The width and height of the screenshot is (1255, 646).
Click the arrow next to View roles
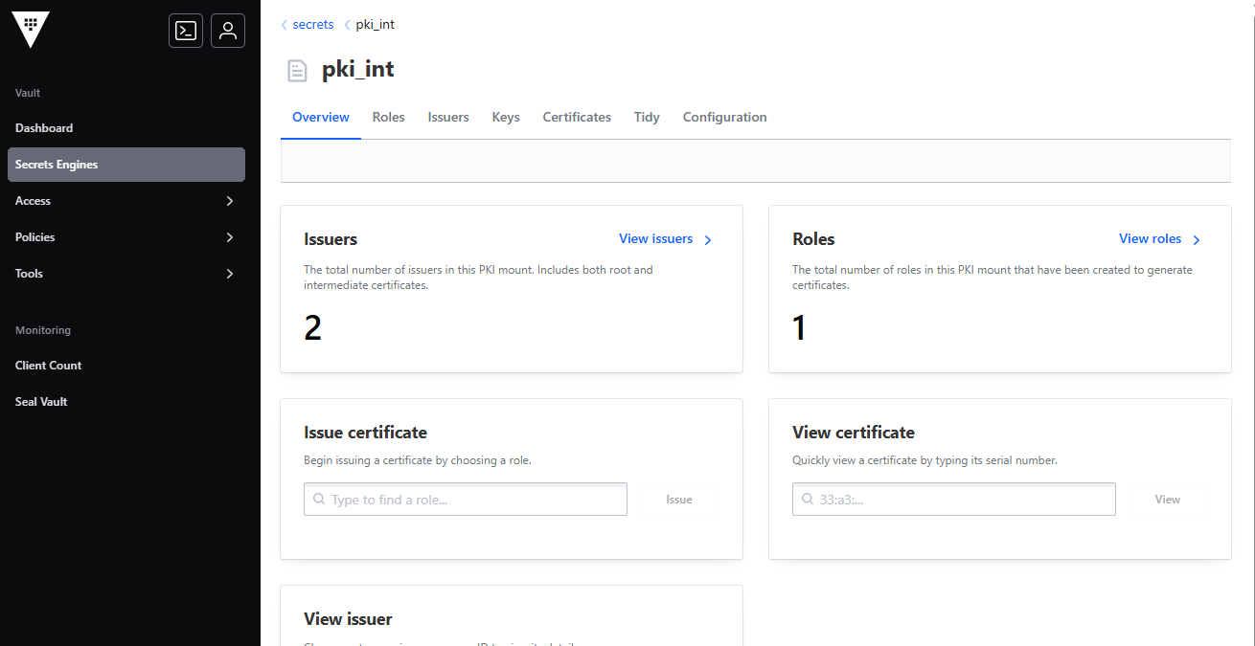1197,240
